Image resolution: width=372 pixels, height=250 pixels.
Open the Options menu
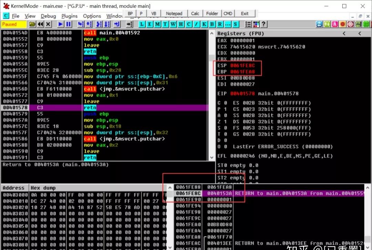pos(92,16)
